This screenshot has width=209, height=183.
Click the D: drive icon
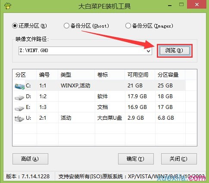pos(19,97)
